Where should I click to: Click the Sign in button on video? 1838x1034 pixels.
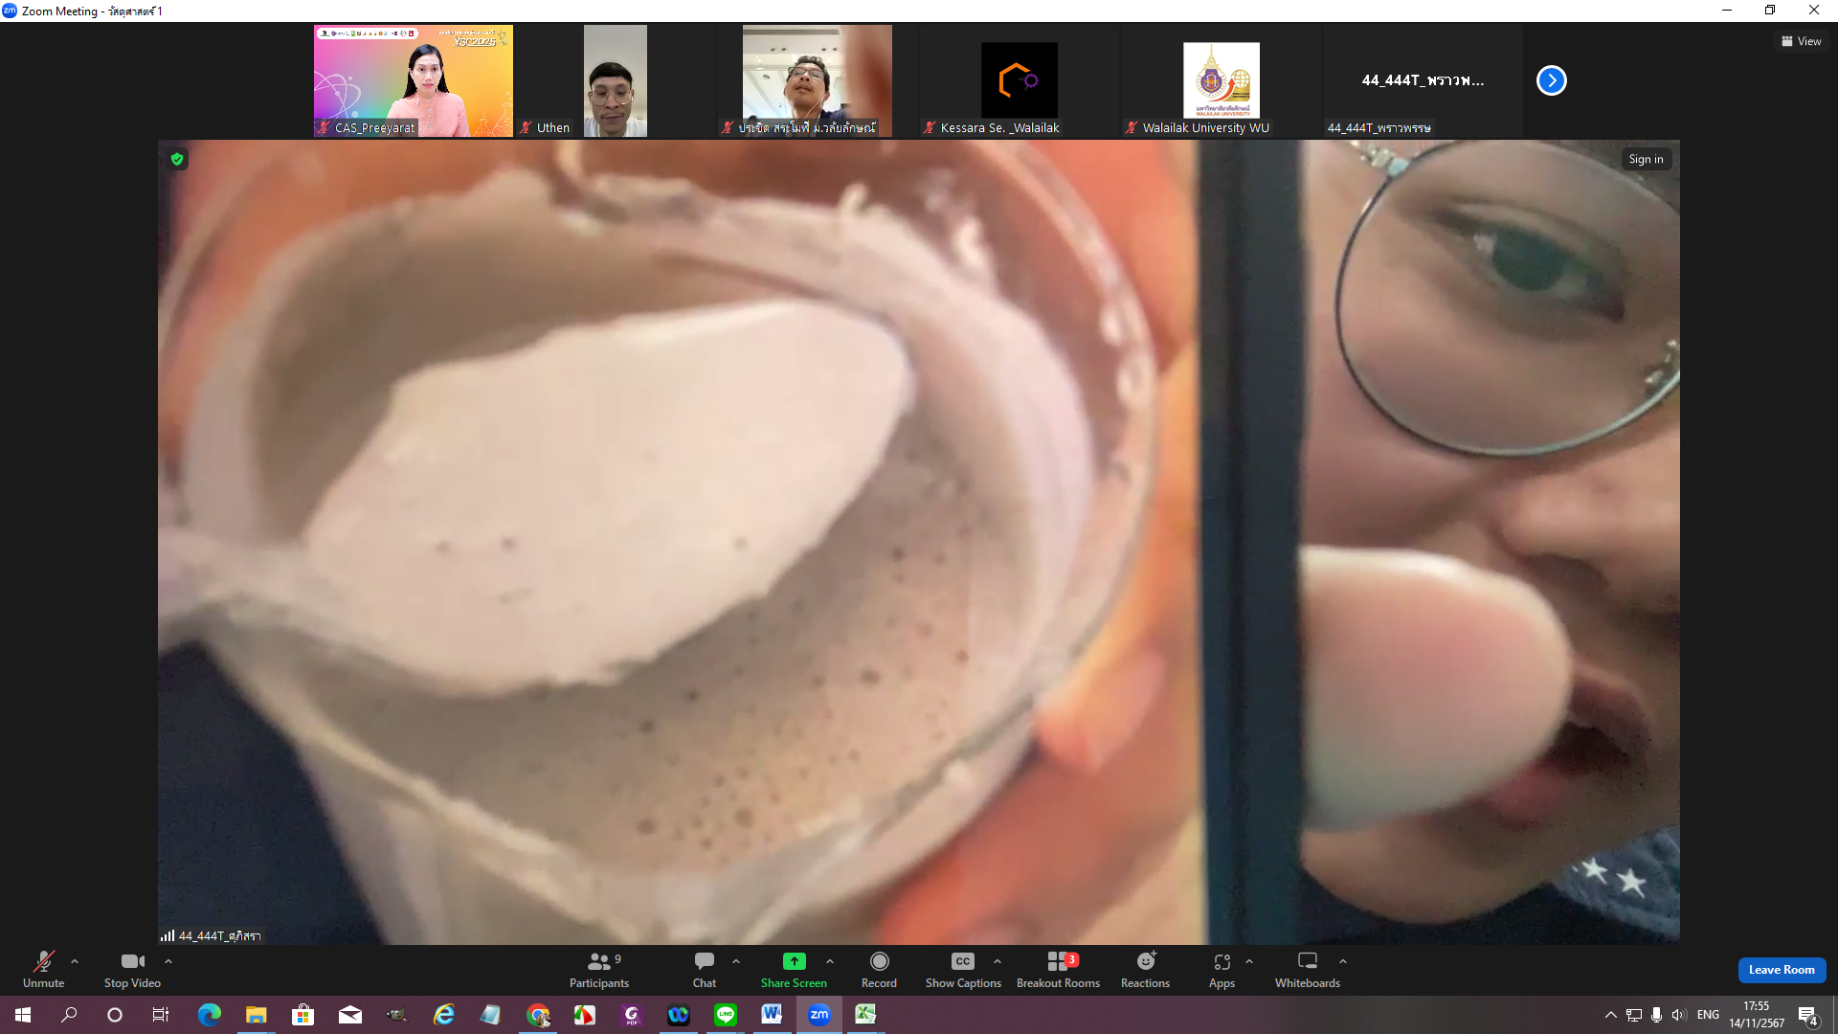[x=1646, y=159]
